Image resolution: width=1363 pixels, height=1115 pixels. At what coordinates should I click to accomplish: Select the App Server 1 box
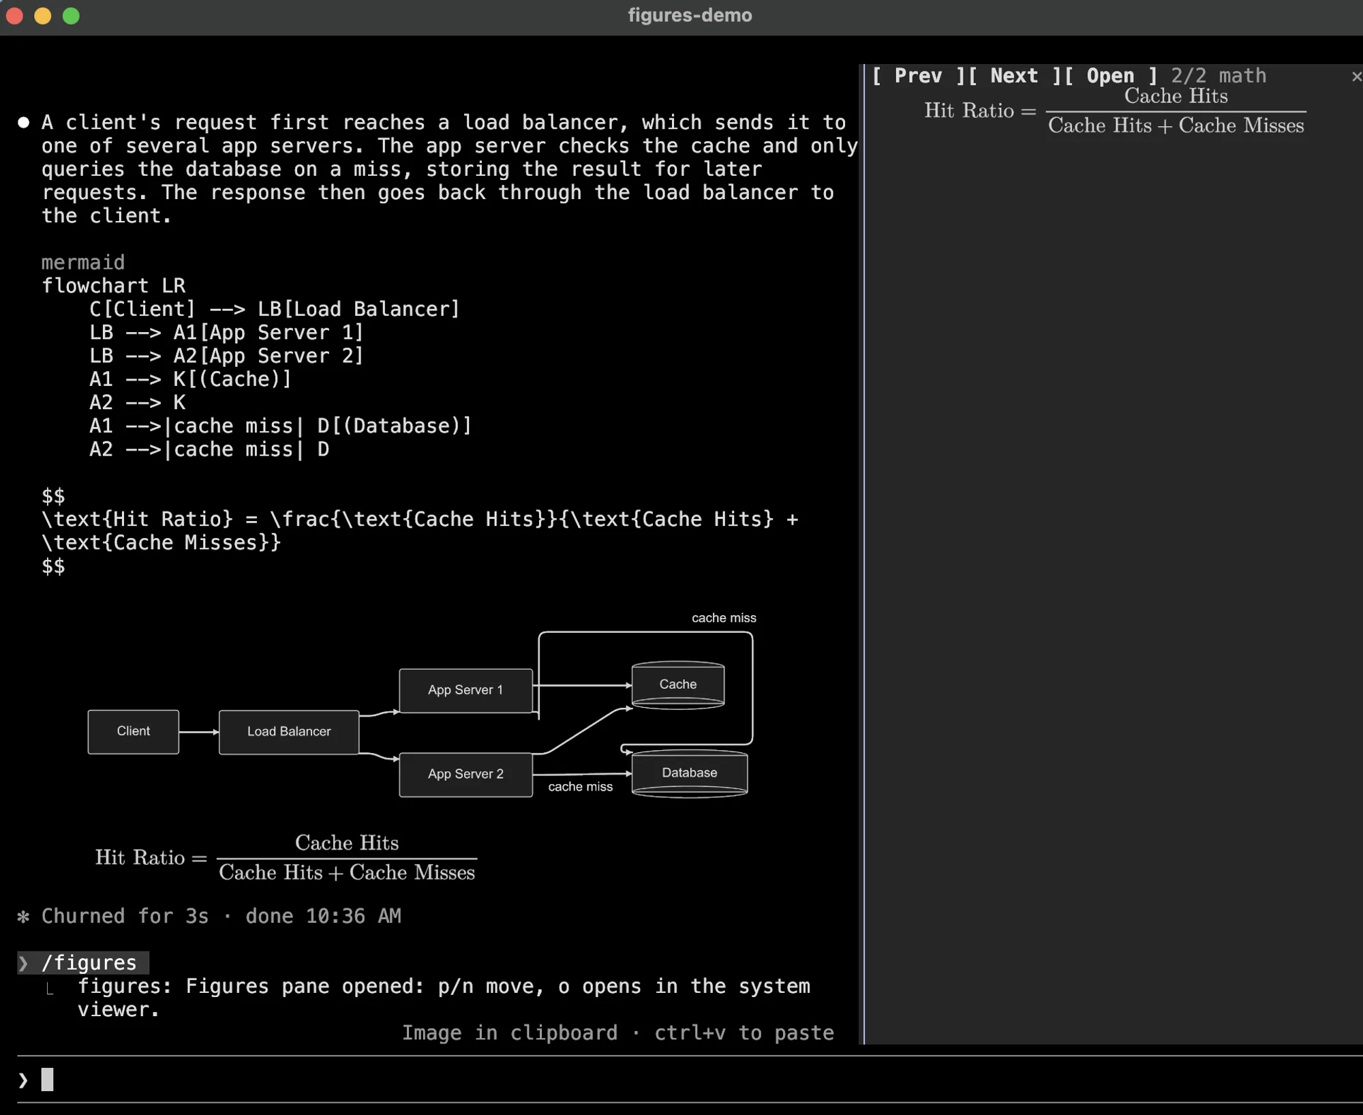click(465, 690)
